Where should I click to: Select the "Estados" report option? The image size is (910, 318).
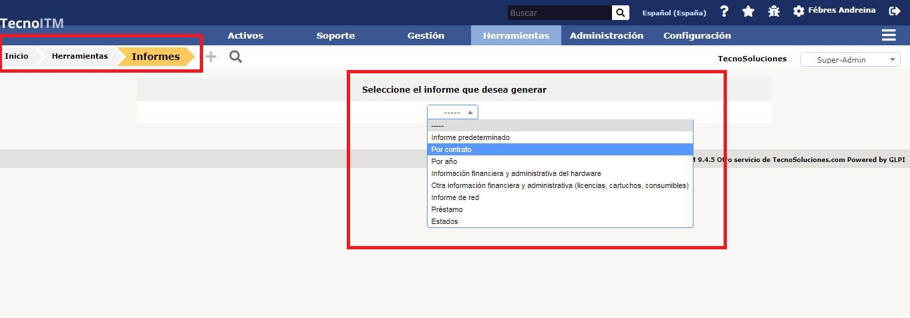coord(445,221)
